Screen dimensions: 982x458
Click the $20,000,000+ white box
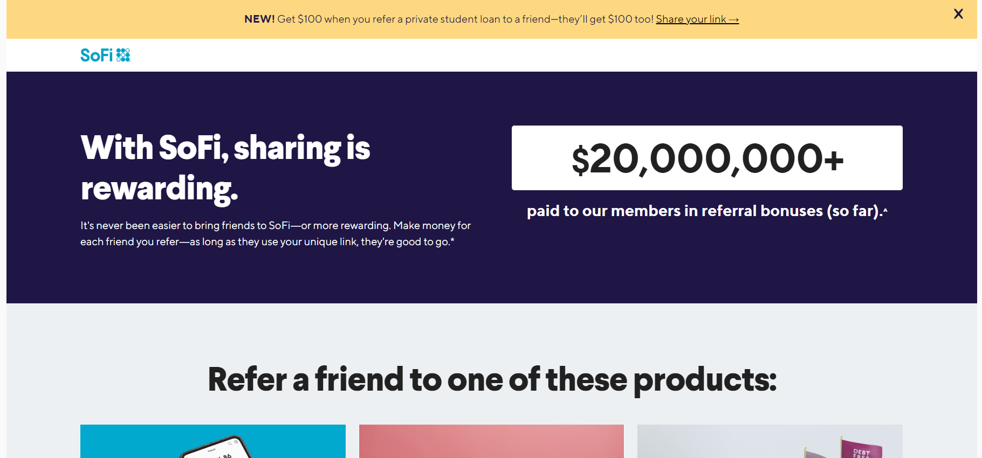707,158
